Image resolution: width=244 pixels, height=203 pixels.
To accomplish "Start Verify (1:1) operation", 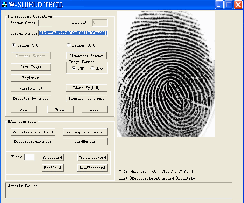I will tap(31, 88).
